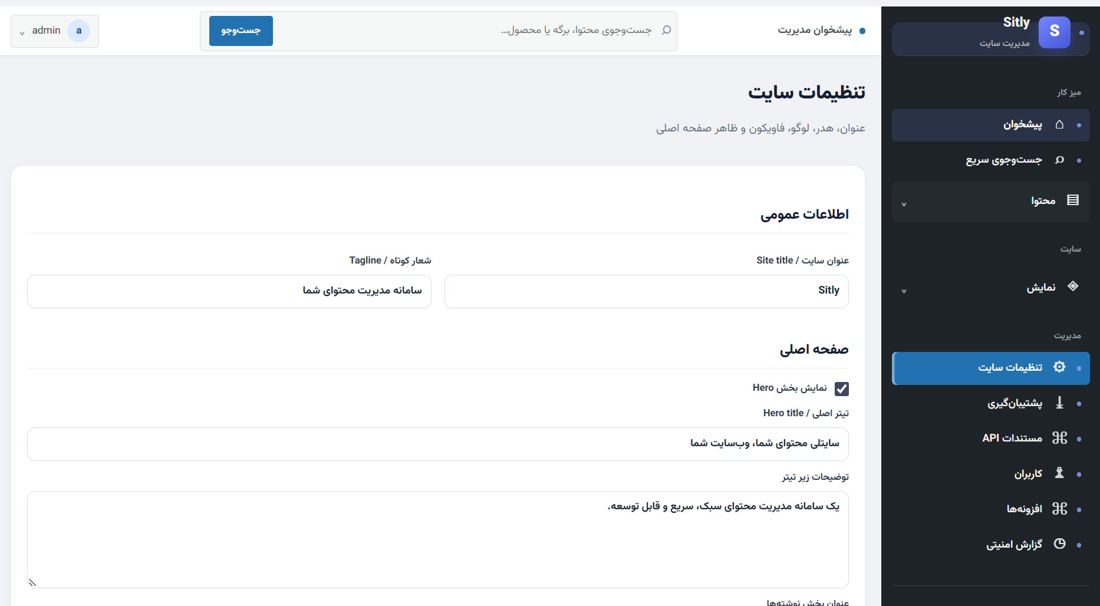Click the magnifier icon beside جست‌وجوی سریع
The height and width of the screenshot is (606, 1100).
[x=1059, y=160]
